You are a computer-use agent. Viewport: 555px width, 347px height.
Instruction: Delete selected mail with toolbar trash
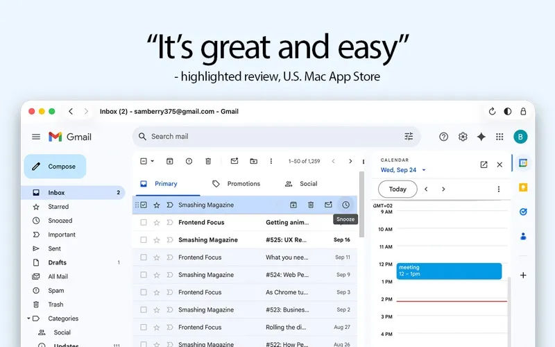[208, 161]
